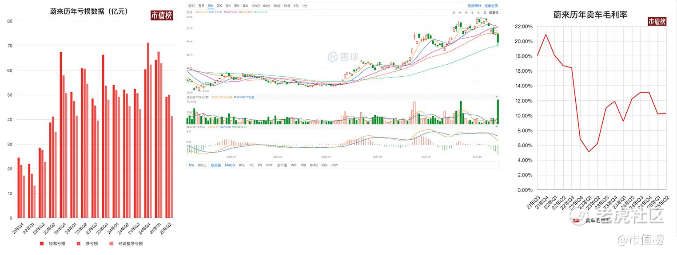The width and height of the screenshot is (677, 255).
Task: Toggle the 成交量 indicator panel
Action: pos(215,165)
